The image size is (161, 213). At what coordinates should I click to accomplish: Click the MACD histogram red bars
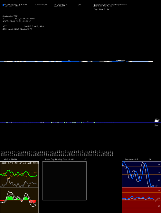pyautogui.click(x=33, y=201)
